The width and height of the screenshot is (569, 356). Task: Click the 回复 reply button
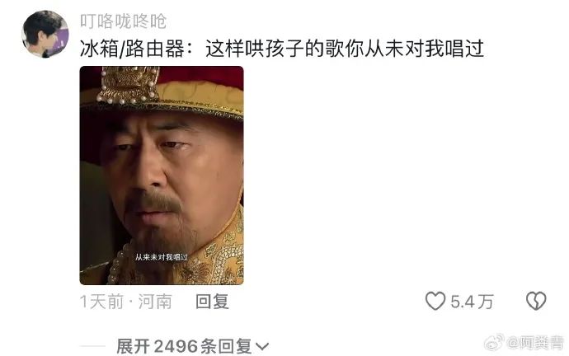point(212,302)
